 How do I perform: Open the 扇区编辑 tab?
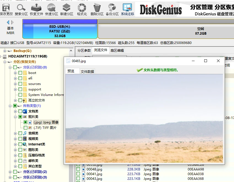[x=117, y=50]
